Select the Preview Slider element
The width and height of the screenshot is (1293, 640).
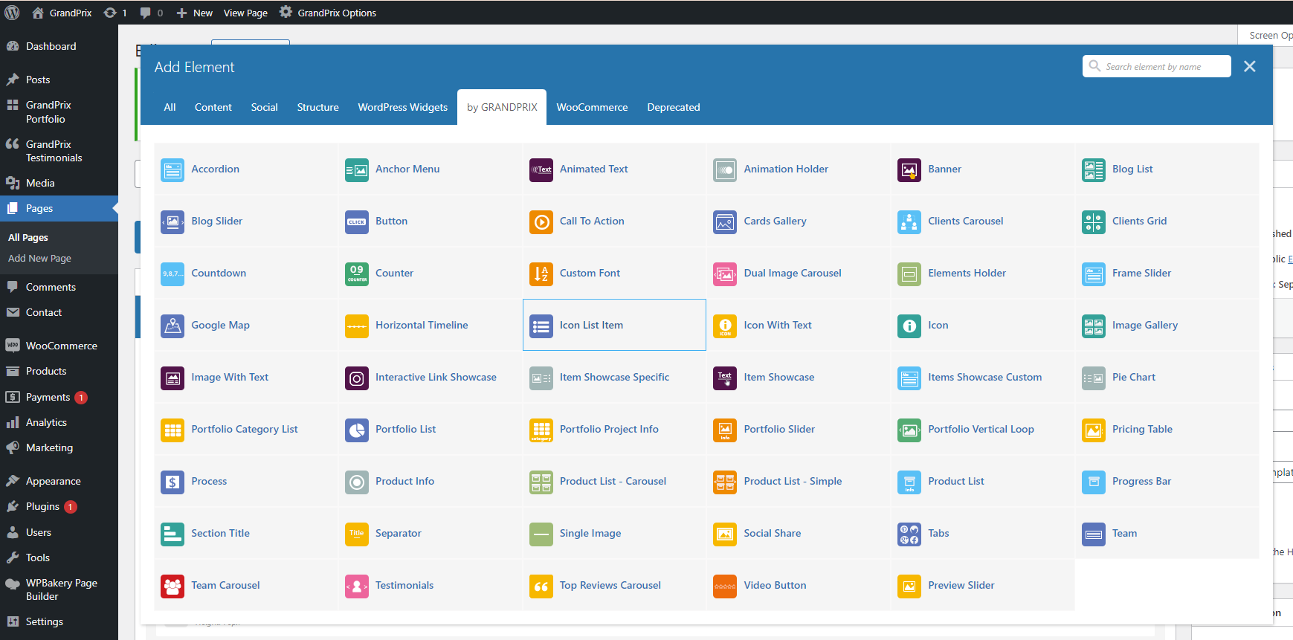click(982, 585)
